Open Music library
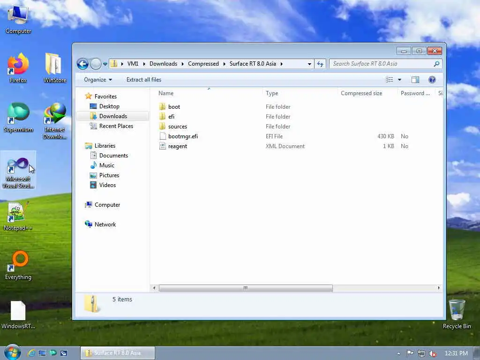Viewport: 480px width, 360px height. (x=106, y=165)
